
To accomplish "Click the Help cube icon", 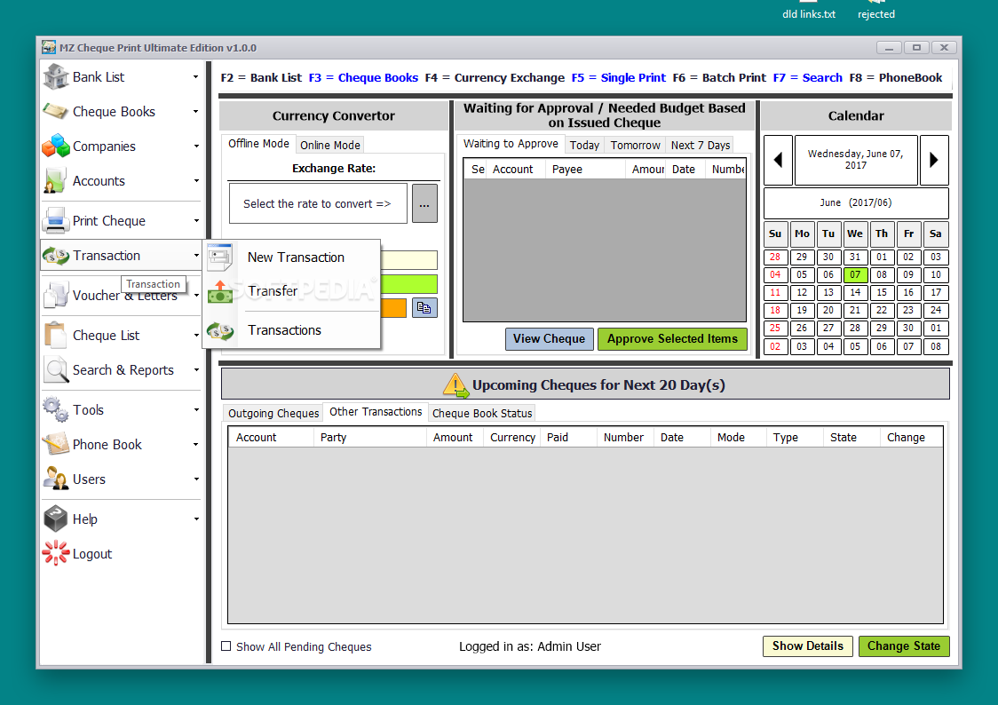I will click(x=56, y=519).
